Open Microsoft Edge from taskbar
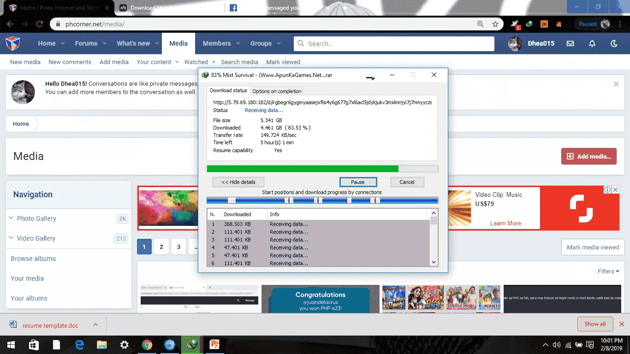Image resolution: width=630 pixels, height=354 pixels. coord(79,345)
